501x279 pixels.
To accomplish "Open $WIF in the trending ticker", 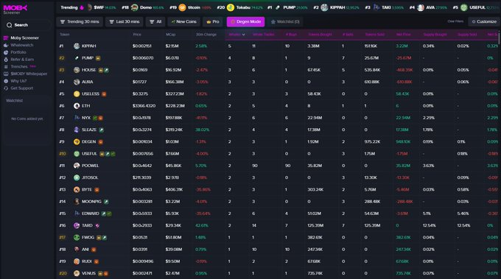I will tap(102, 7).
